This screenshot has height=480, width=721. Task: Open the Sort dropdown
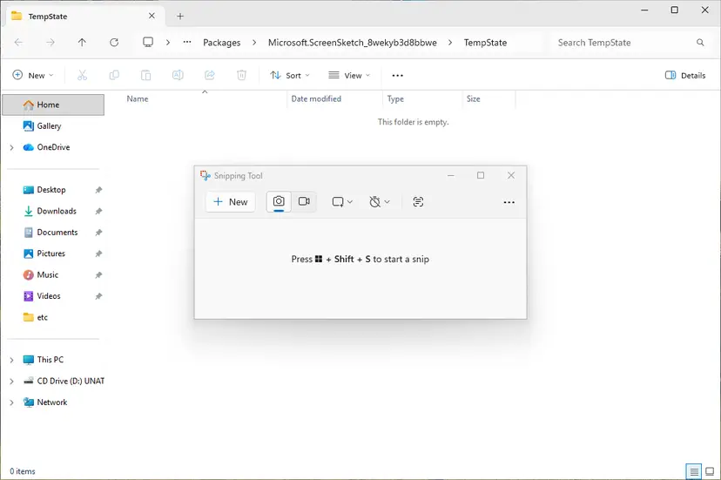(290, 75)
